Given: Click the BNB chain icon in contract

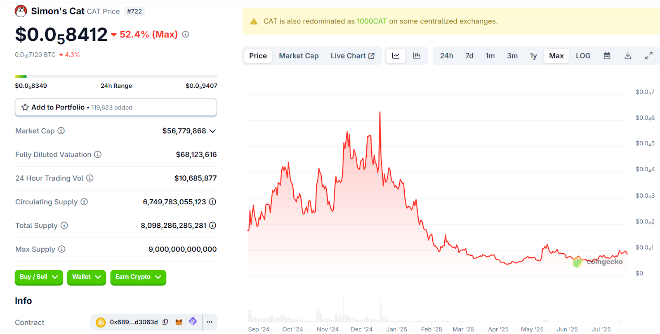Looking at the screenshot, I should (101, 322).
